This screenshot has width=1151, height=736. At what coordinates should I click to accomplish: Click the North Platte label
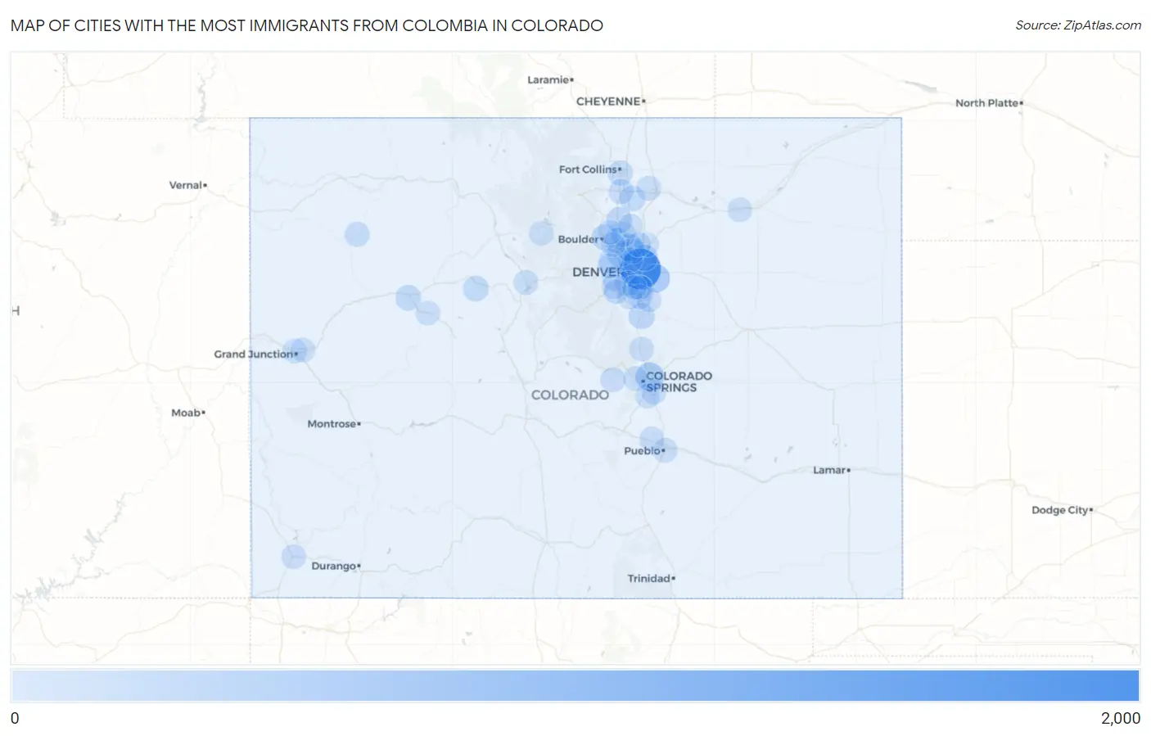(x=989, y=103)
